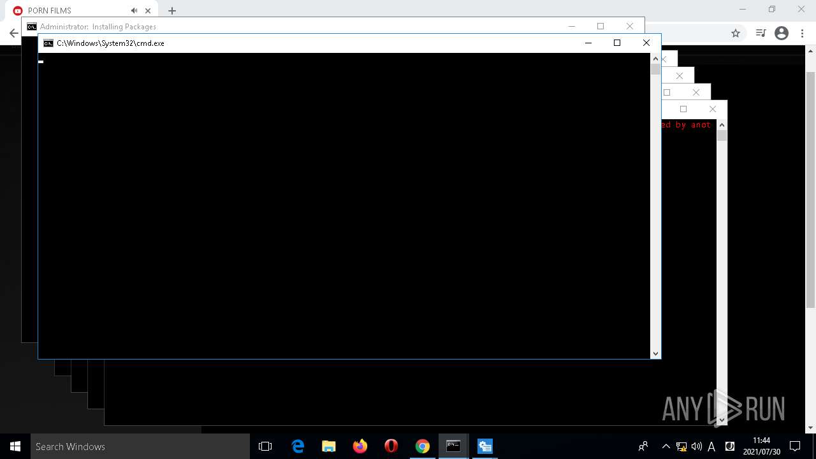The height and width of the screenshot is (459, 816).
Task: Open Chrome media control icon
Action: click(x=761, y=33)
